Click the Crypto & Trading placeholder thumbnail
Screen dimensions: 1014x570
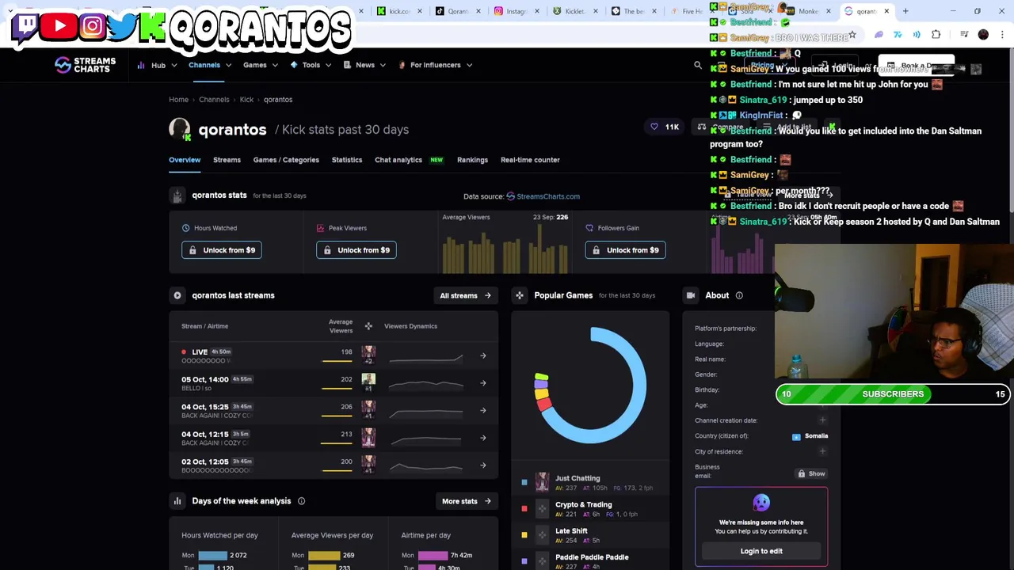(x=542, y=508)
